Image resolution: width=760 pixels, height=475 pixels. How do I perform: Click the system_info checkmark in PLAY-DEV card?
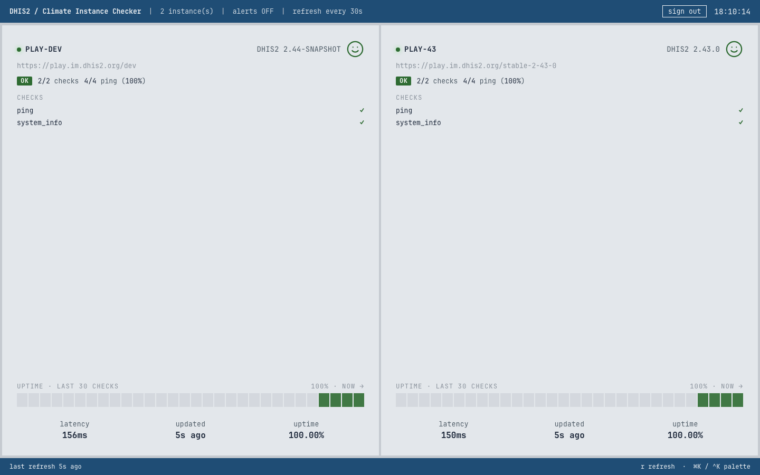(362, 122)
